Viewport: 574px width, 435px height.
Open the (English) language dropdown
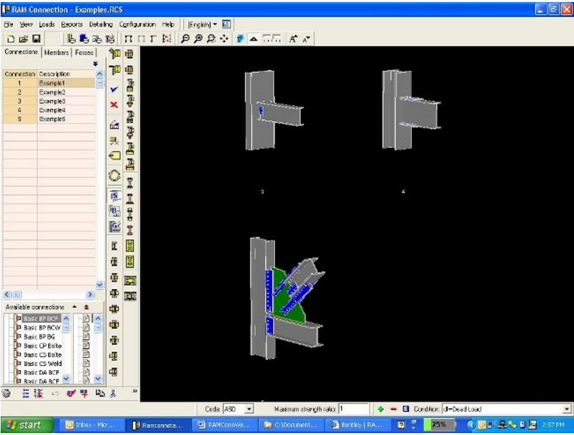[x=203, y=25]
